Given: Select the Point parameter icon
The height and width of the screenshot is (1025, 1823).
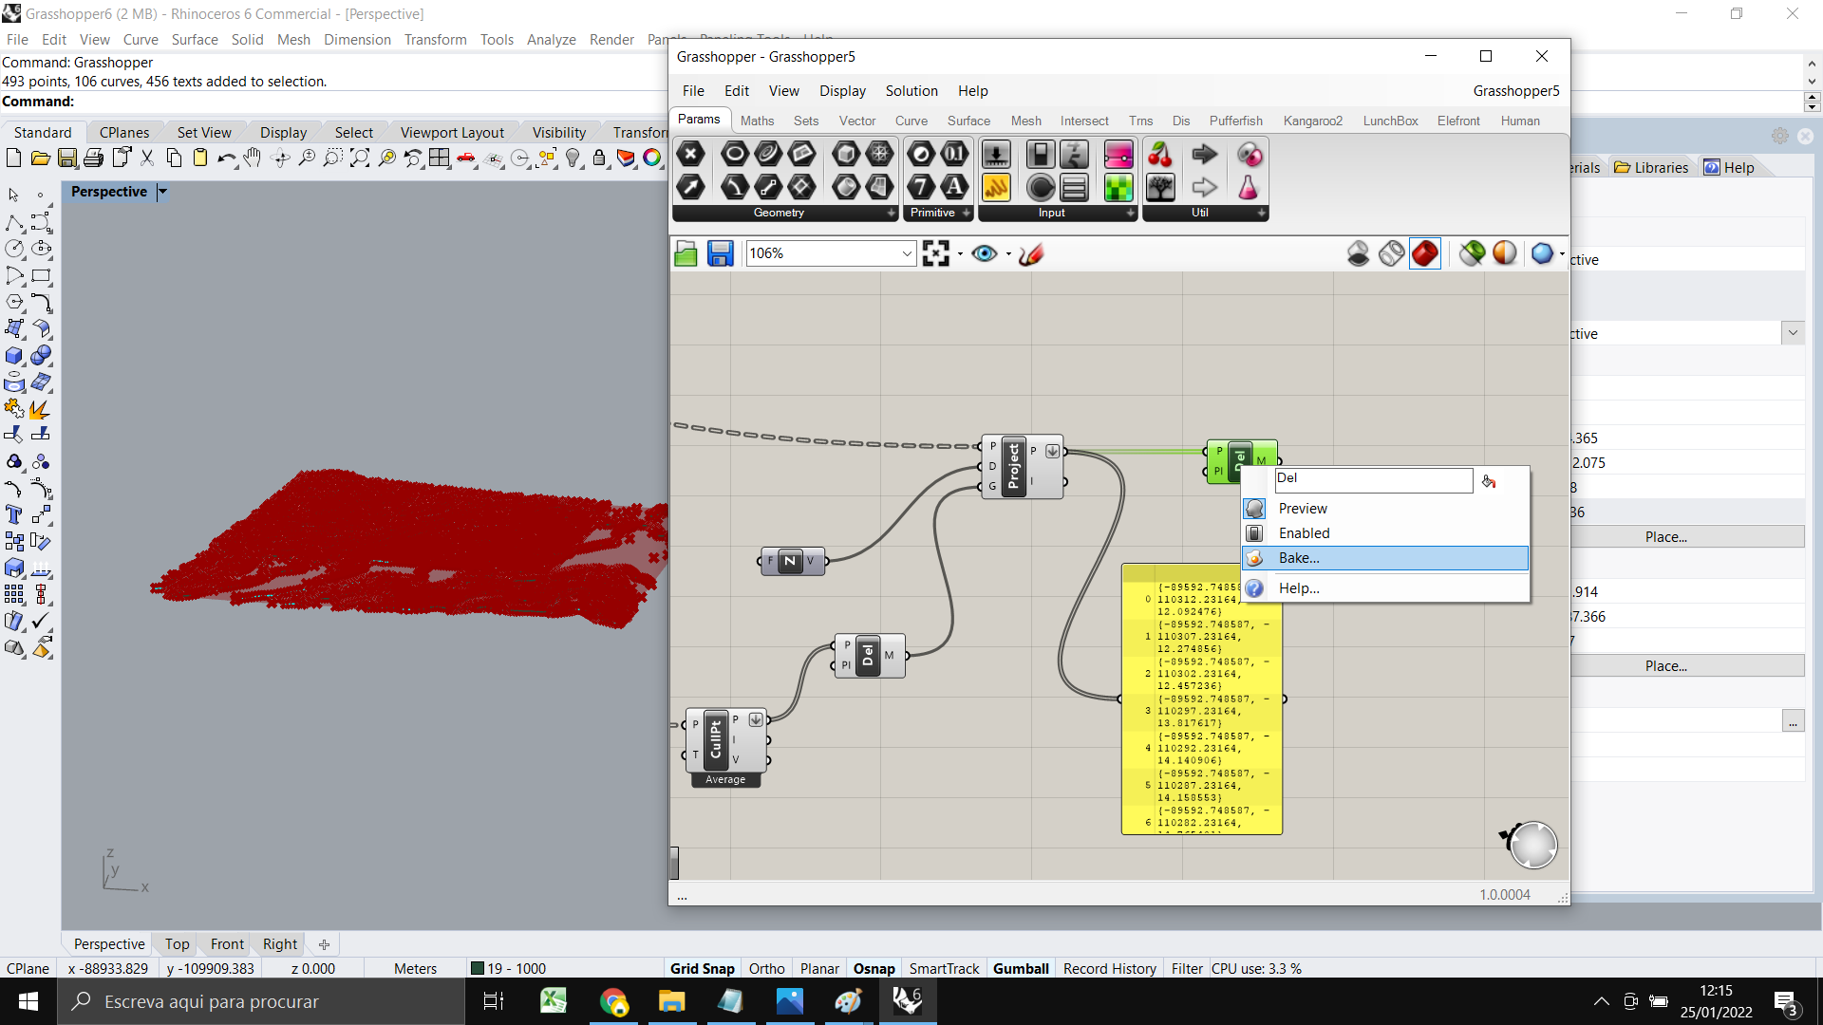Looking at the screenshot, I should click(691, 155).
